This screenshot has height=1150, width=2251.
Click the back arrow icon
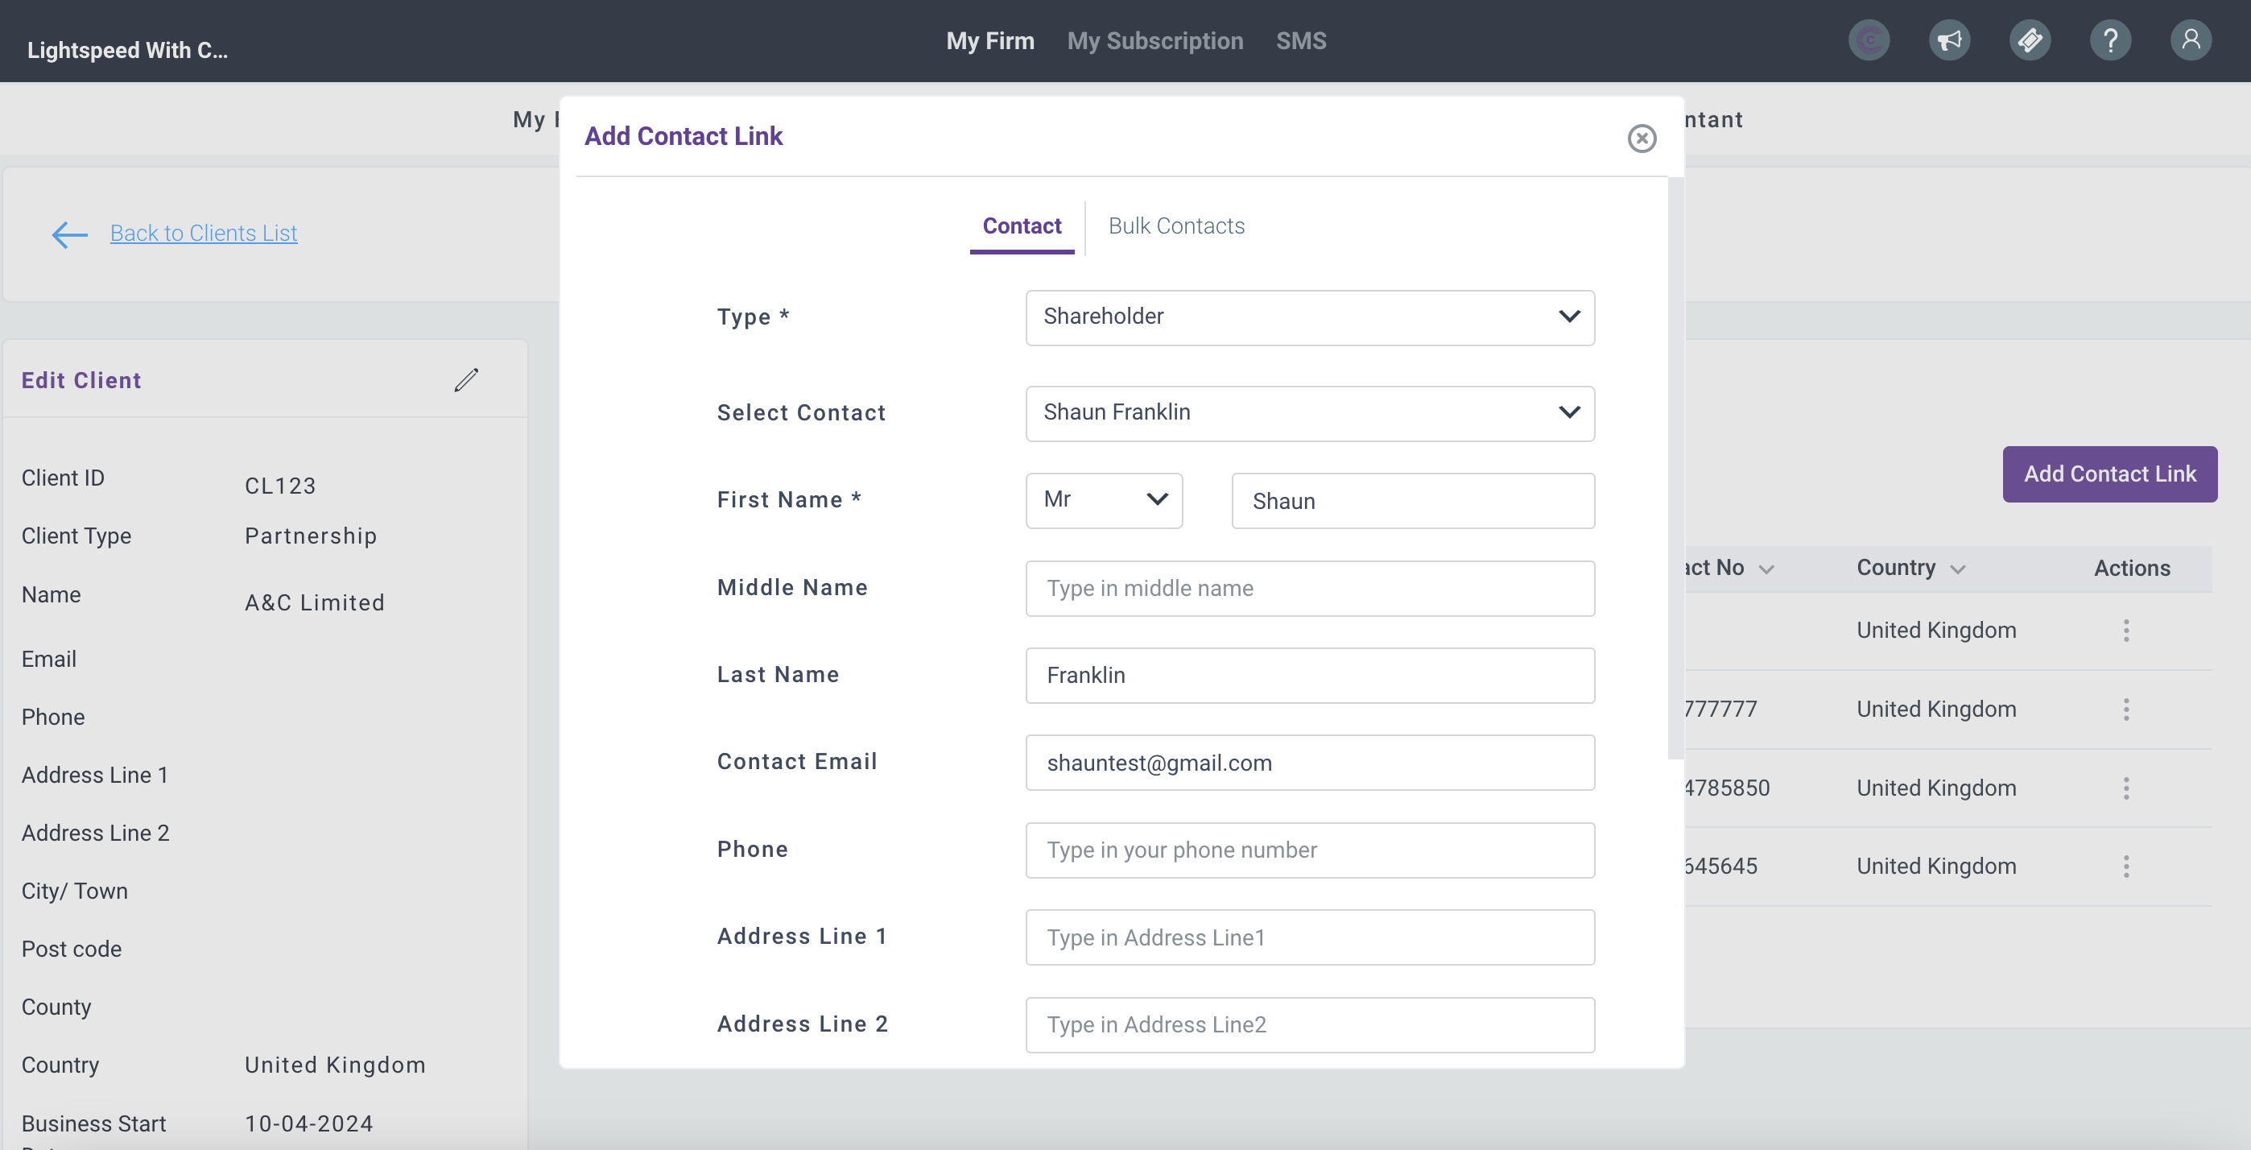pos(70,234)
